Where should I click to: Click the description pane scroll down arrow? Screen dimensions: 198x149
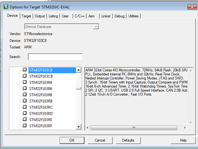click(x=191, y=123)
